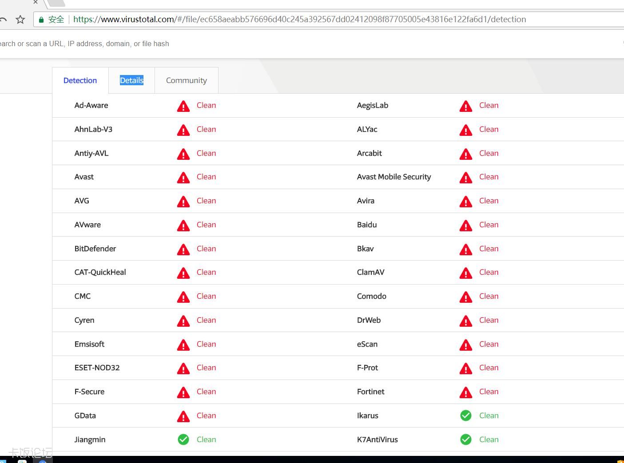Click the warning icon for Avast Mobile Security
The width and height of the screenshot is (624, 463).
(466, 178)
